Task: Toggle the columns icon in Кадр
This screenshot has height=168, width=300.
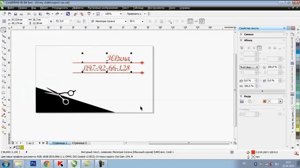Action: (250, 101)
